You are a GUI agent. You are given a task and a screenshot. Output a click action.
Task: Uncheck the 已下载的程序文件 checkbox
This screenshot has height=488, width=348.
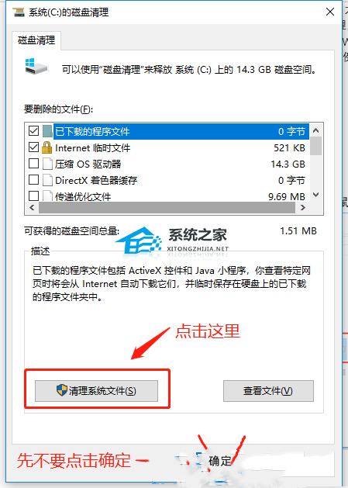point(33,130)
